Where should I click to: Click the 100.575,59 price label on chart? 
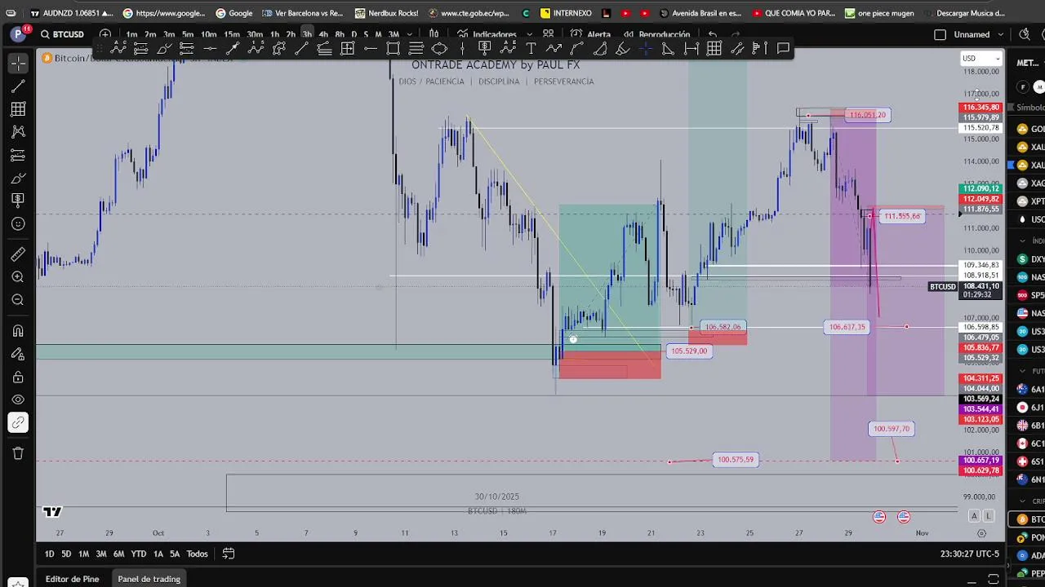[x=734, y=460]
